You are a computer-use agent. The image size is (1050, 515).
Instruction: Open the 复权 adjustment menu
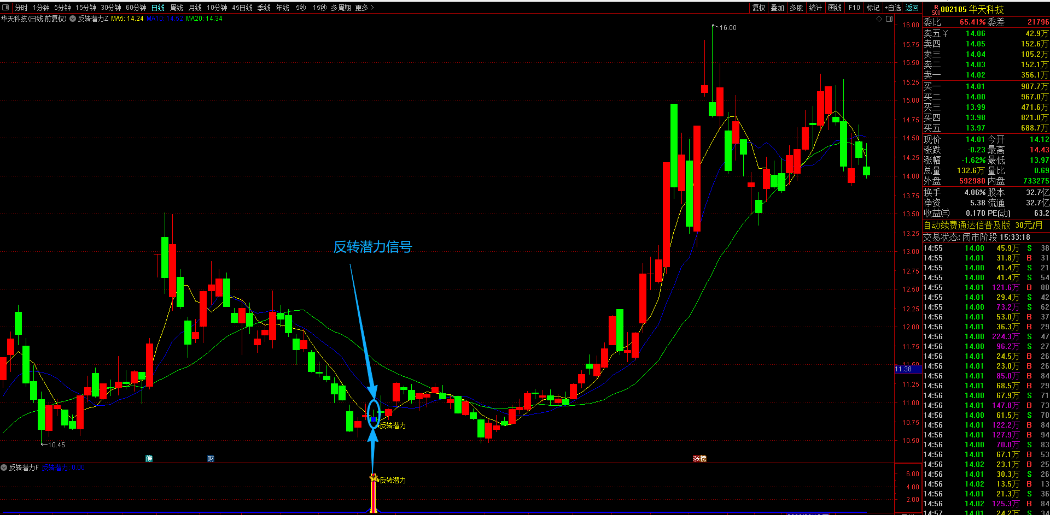(759, 8)
